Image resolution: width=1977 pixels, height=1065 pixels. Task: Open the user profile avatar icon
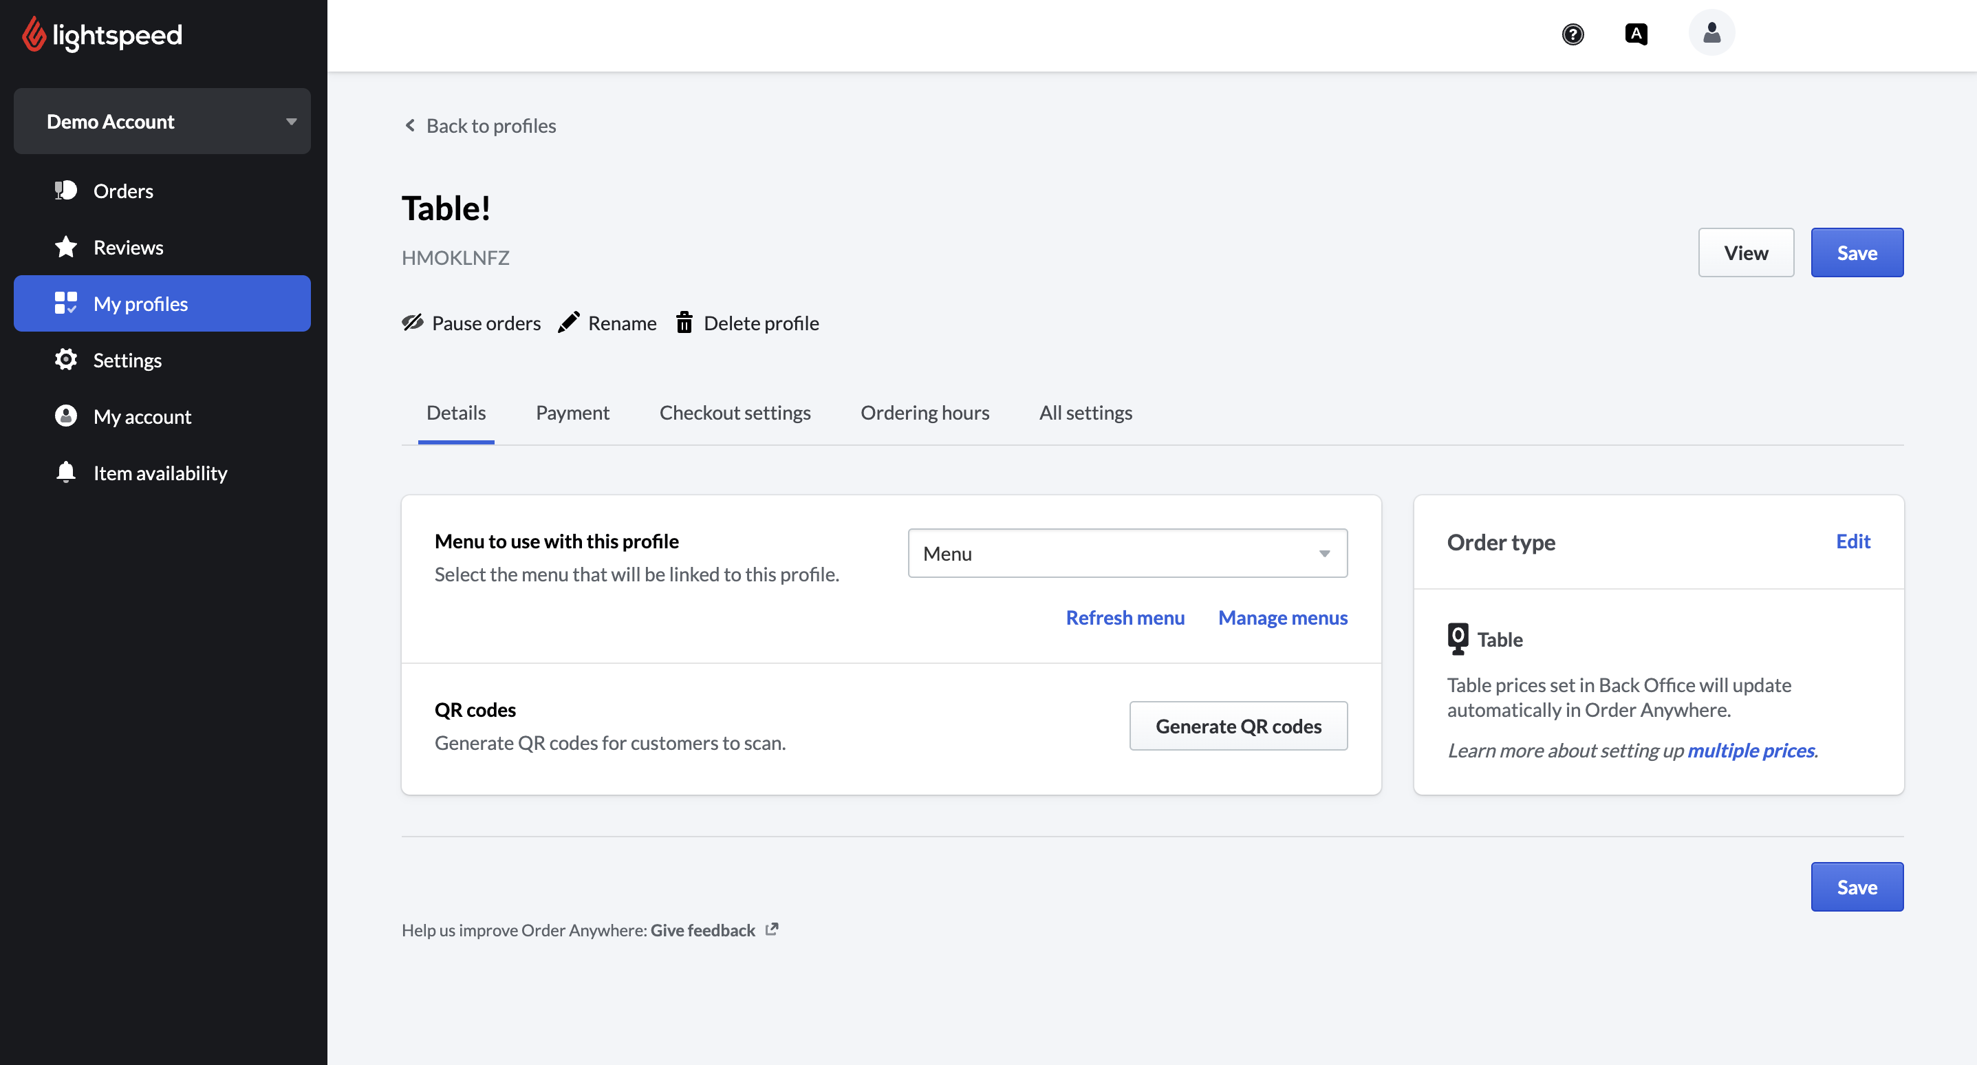(1711, 33)
